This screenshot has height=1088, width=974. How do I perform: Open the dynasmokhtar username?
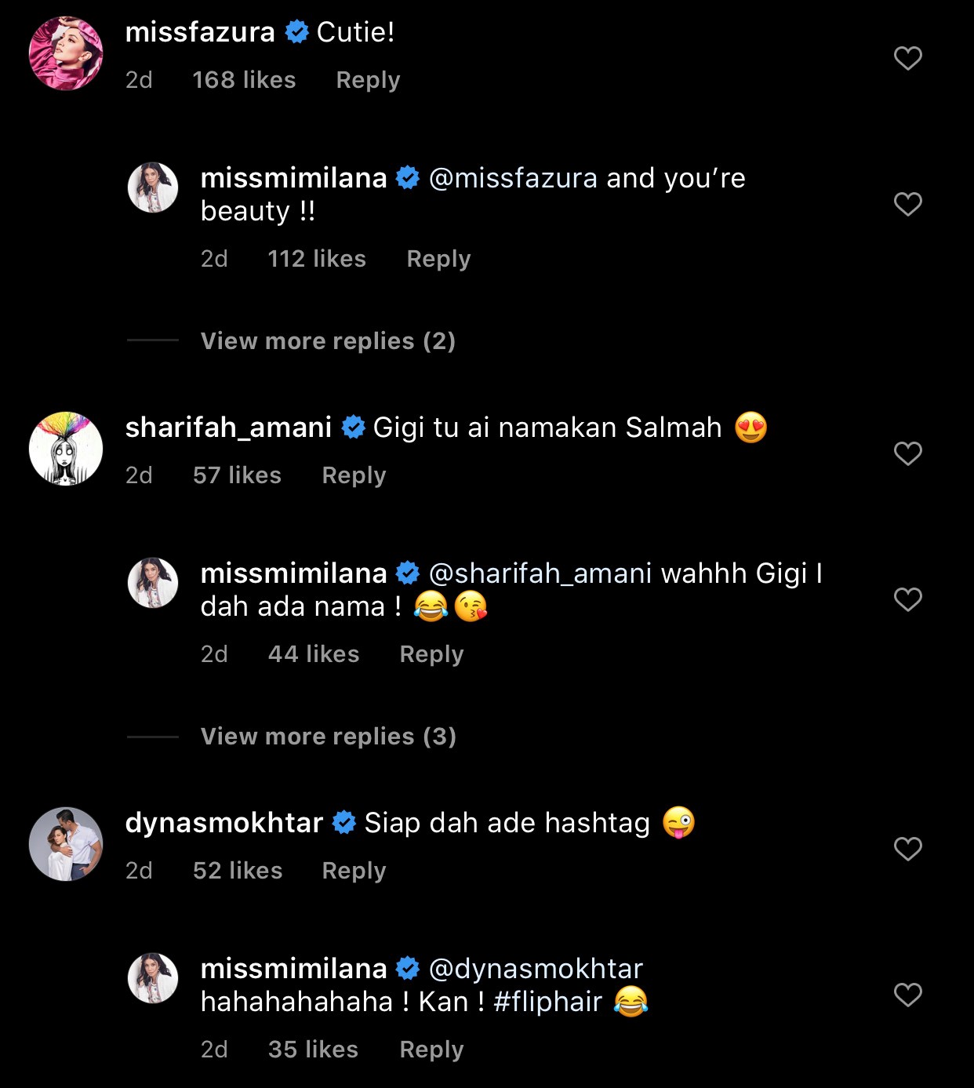pos(224,823)
